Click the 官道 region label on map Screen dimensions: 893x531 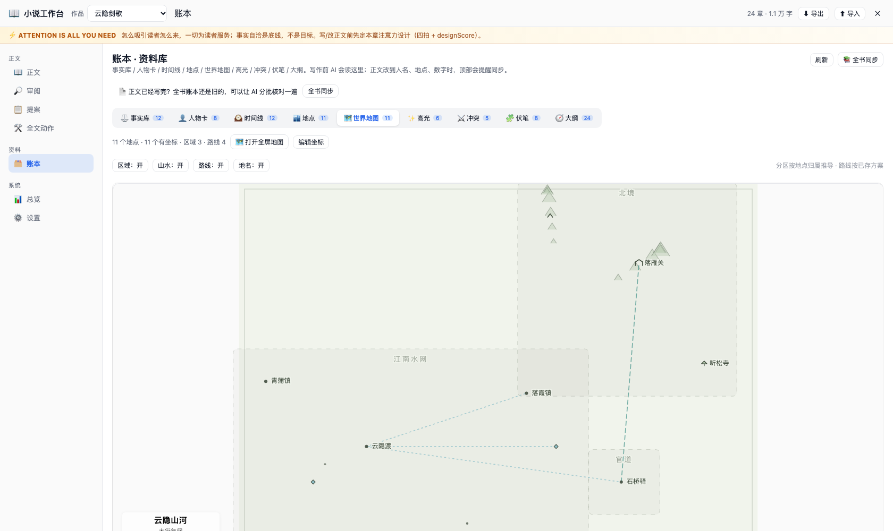[x=624, y=460]
